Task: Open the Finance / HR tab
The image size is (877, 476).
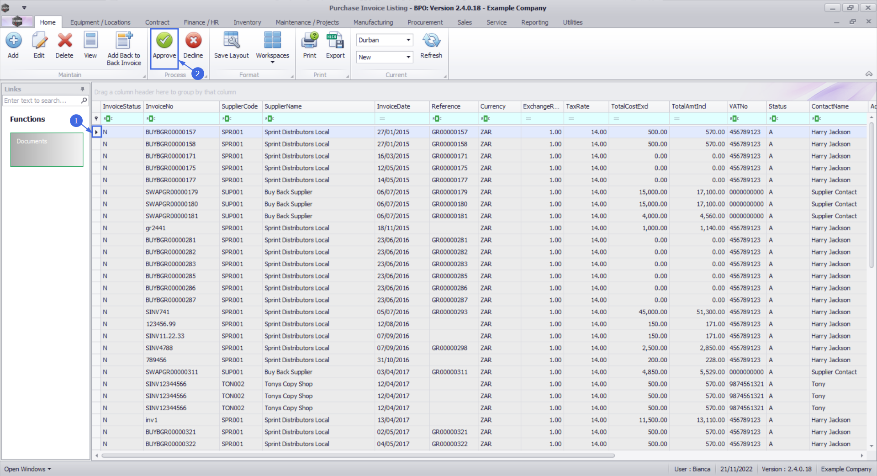Action: pyautogui.click(x=201, y=22)
